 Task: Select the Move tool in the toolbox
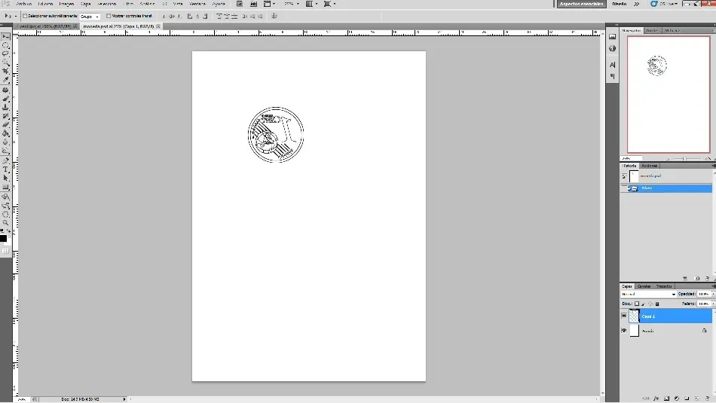(5, 36)
